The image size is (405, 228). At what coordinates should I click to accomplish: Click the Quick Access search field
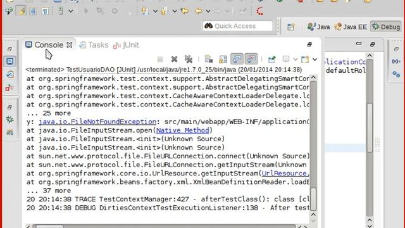pyautogui.click(x=238, y=26)
